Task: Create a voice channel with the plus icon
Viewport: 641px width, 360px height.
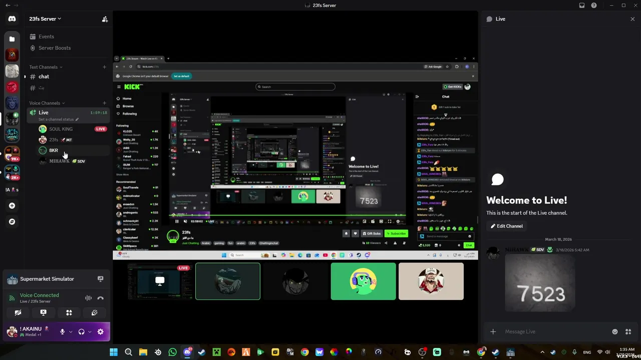Action: click(x=104, y=103)
